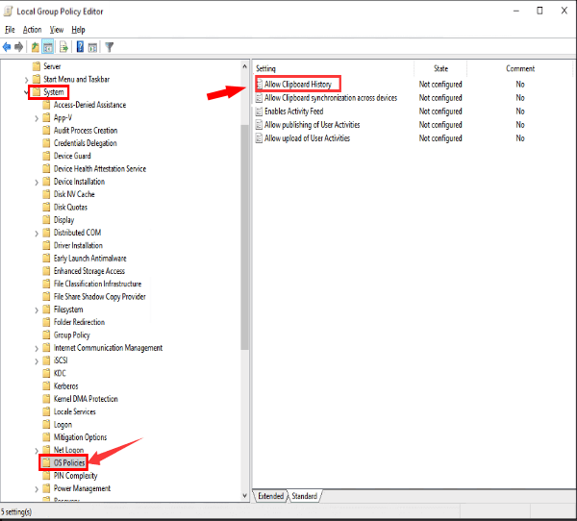
Task: Click the folder icon next to Kerberos
Action: (x=46, y=386)
